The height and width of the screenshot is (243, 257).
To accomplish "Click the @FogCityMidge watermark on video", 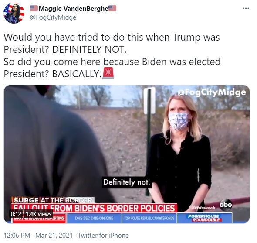I will pos(212,92).
